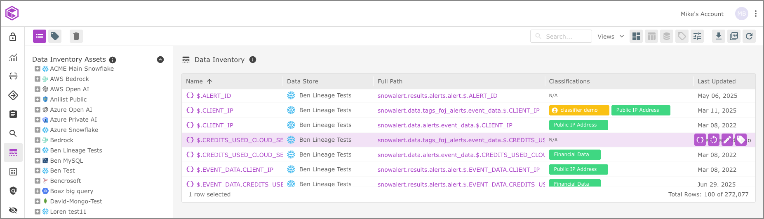Viewport: 764px width, 219px height.
Task: Open the three-dot account menu
Action: pyautogui.click(x=755, y=14)
